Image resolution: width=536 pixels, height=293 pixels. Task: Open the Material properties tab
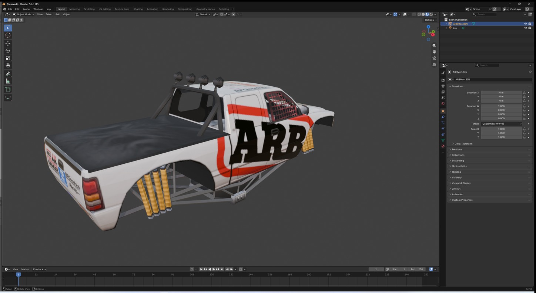point(443,146)
